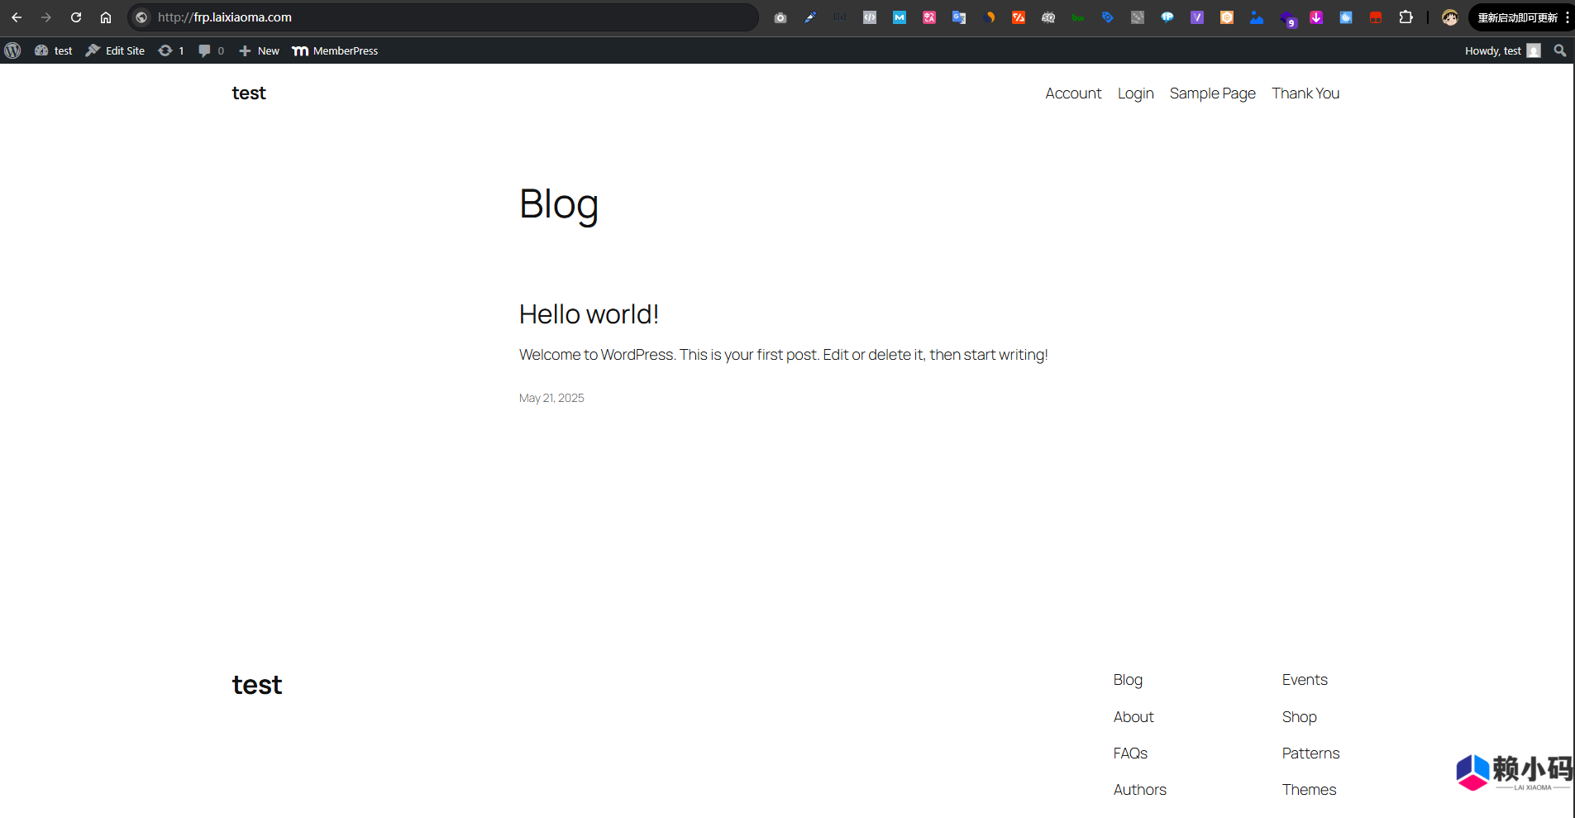Click the admin bar search magnifier icon
Image resolution: width=1575 pixels, height=818 pixels.
tap(1559, 50)
